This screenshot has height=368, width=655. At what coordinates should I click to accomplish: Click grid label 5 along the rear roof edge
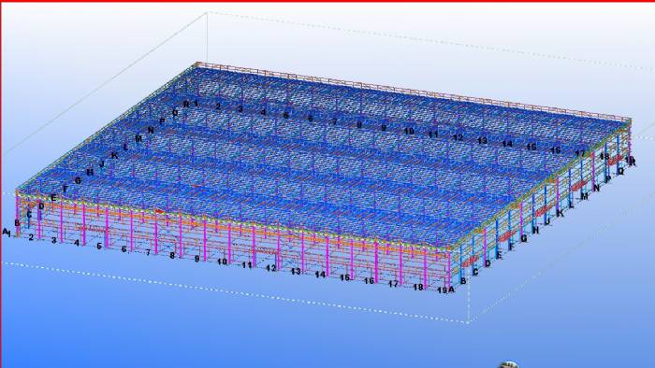(286, 115)
